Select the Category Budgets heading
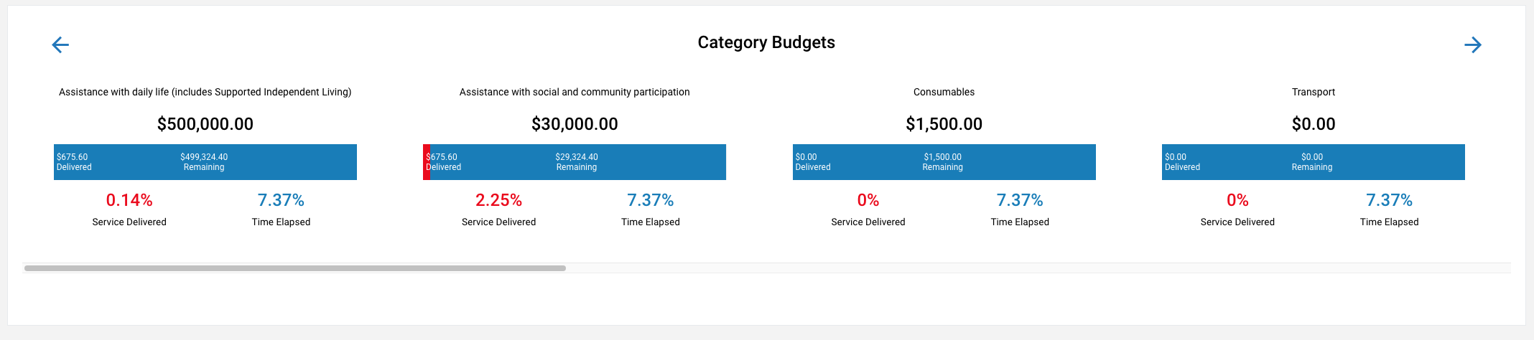The width and height of the screenshot is (1534, 340). 766,42
